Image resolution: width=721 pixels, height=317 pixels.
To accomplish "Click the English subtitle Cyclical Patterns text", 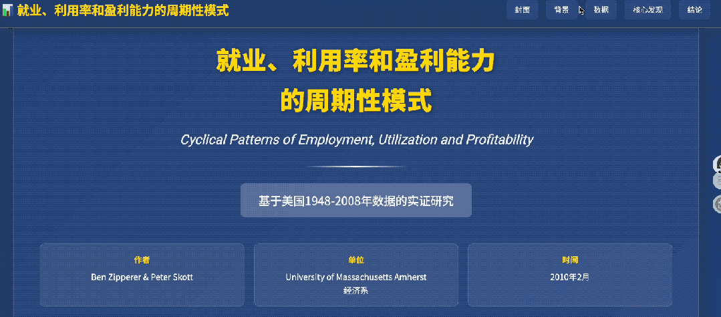I will coord(356,140).
